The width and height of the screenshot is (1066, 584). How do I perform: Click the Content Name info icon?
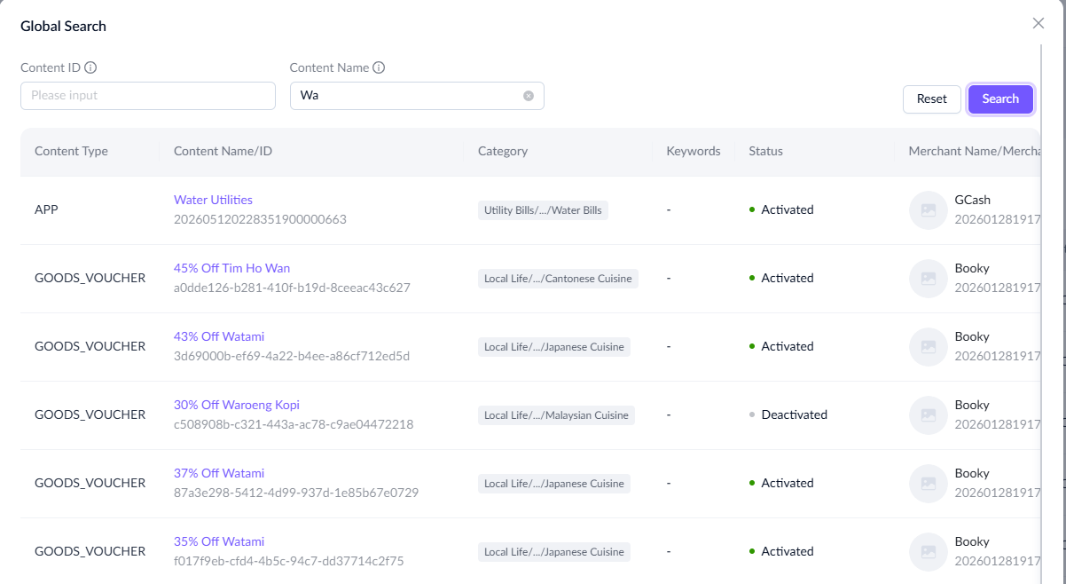[x=379, y=67]
